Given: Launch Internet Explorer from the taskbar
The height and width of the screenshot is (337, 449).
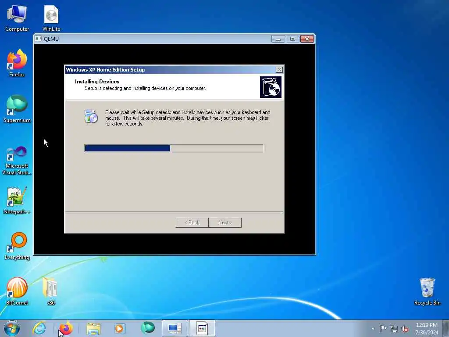Looking at the screenshot, I should pos(39,328).
